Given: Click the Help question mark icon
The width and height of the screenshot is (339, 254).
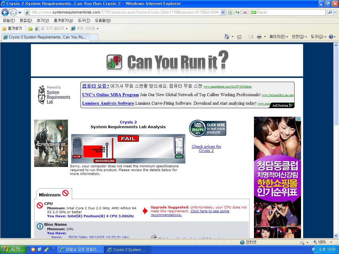Looking at the screenshot, I should [331, 37].
